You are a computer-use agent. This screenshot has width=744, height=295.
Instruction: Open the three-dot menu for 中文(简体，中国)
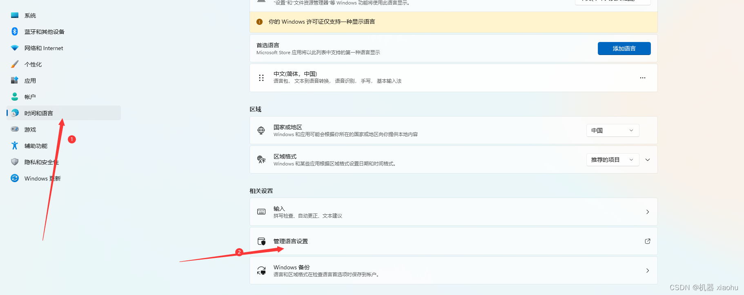(x=643, y=78)
